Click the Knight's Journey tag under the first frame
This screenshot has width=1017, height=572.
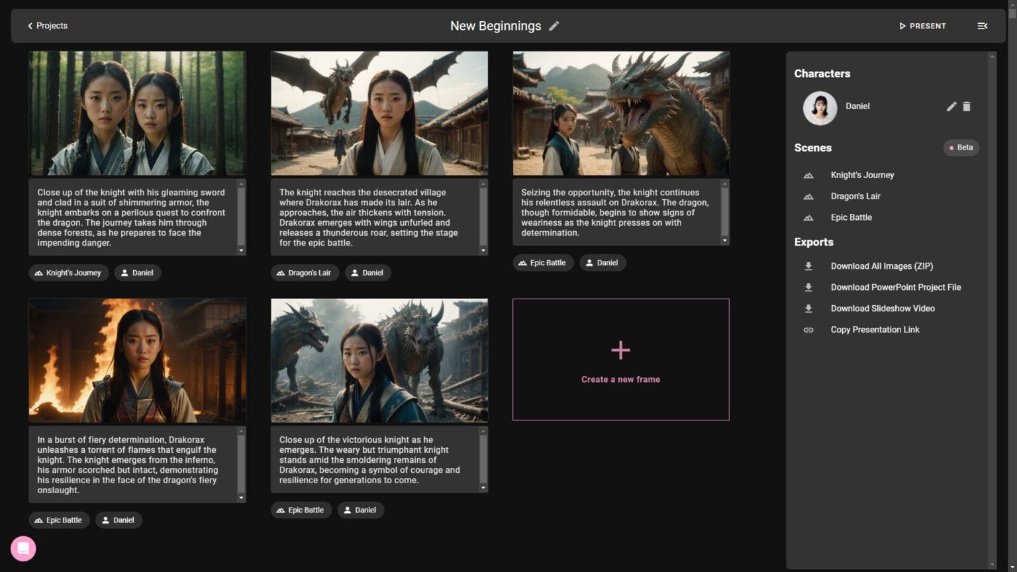coord(68,272)
